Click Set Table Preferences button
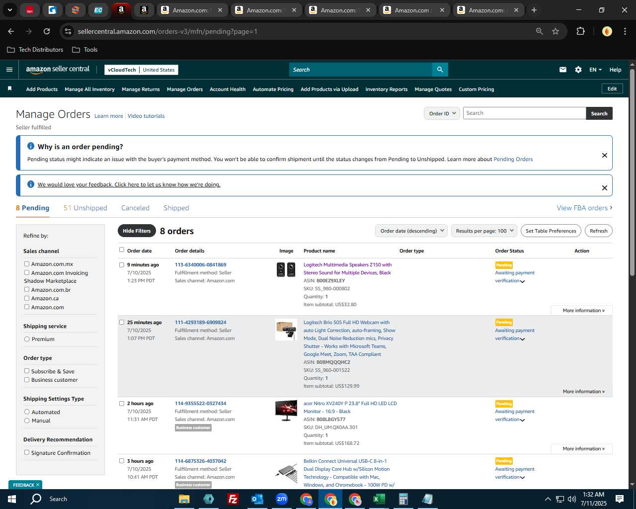 coord(551,231)
